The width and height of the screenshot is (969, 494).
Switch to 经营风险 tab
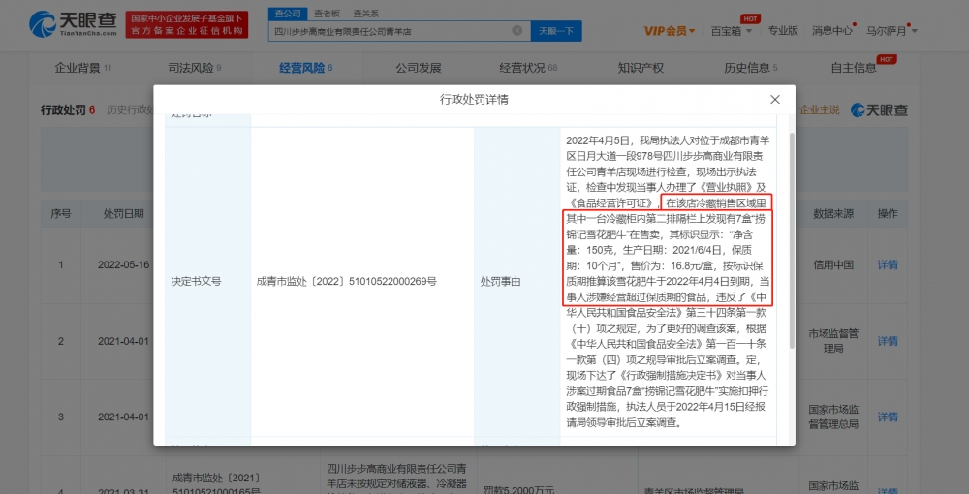(x=305, y=68)
